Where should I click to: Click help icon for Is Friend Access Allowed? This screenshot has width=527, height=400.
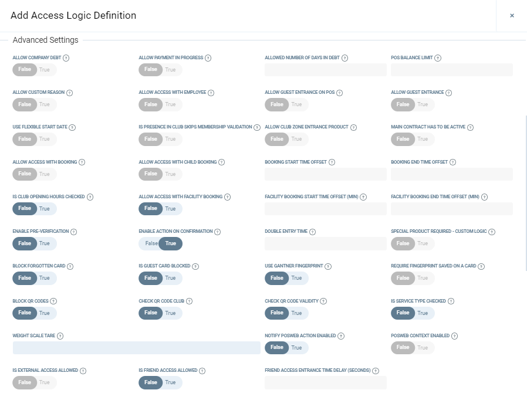point(202,371)
